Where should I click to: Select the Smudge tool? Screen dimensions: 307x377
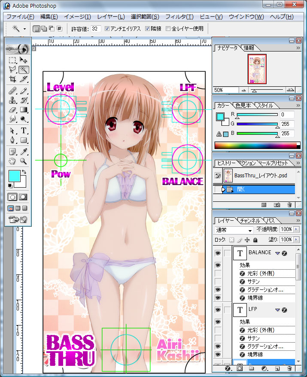pos(12,119)
